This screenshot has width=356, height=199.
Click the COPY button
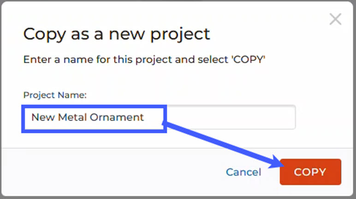[x=310, y=172]
